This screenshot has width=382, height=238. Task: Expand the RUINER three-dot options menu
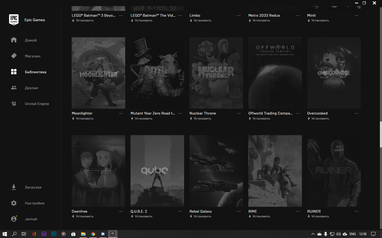click(357, 211)
